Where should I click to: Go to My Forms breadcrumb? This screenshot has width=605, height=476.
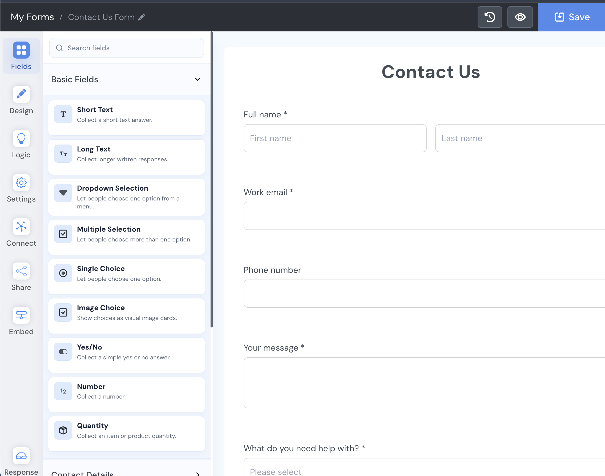[32, 17]
